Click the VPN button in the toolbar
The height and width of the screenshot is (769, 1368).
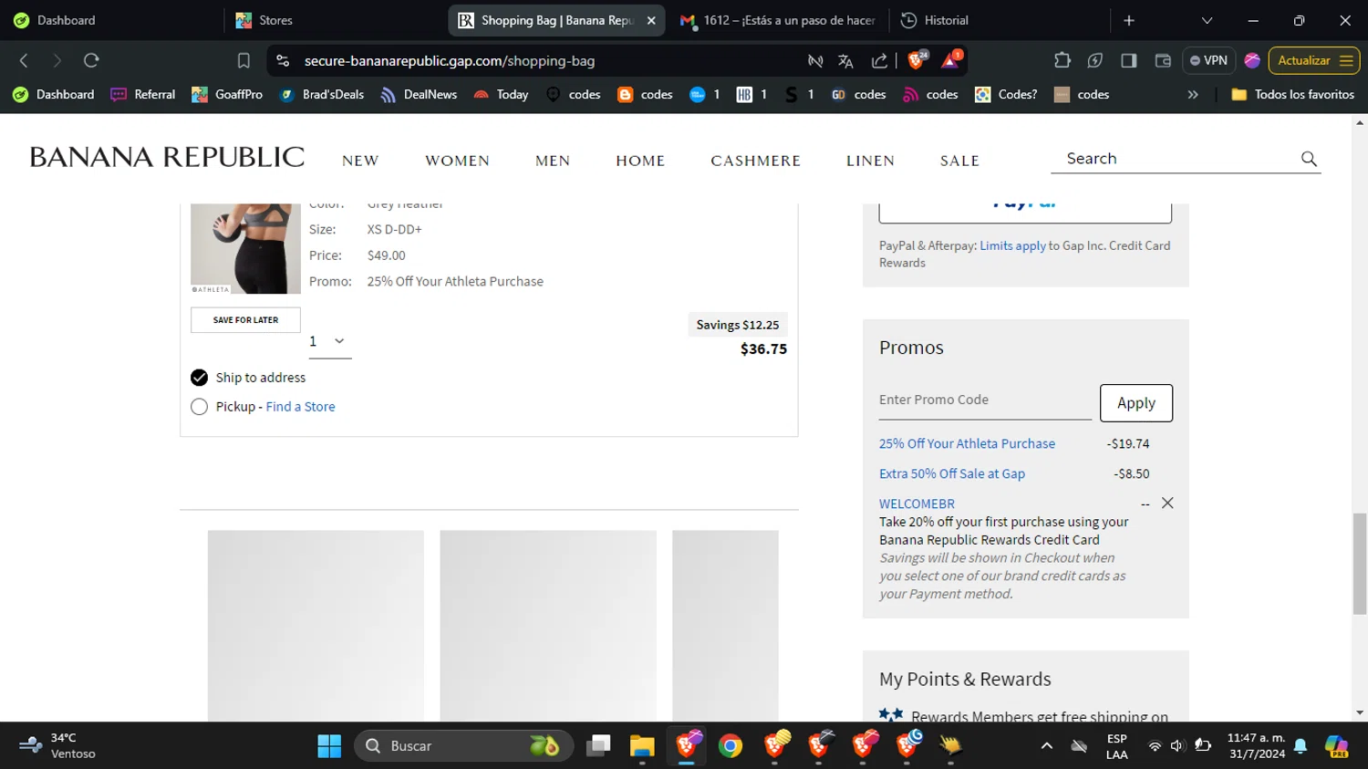[1208, 60]
